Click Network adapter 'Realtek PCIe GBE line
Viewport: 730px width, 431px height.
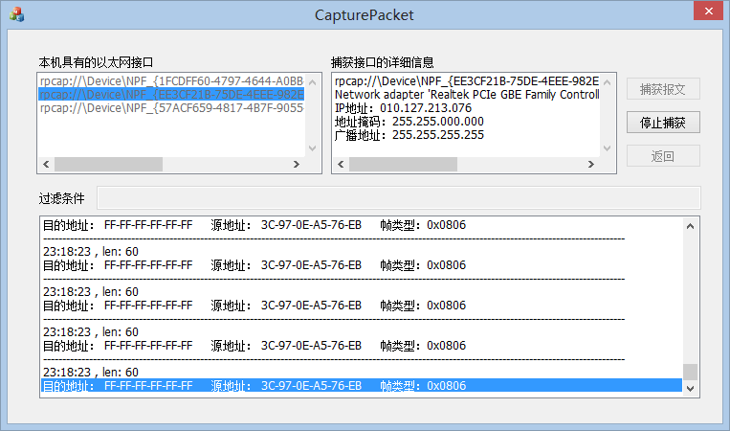coord(467,95)
